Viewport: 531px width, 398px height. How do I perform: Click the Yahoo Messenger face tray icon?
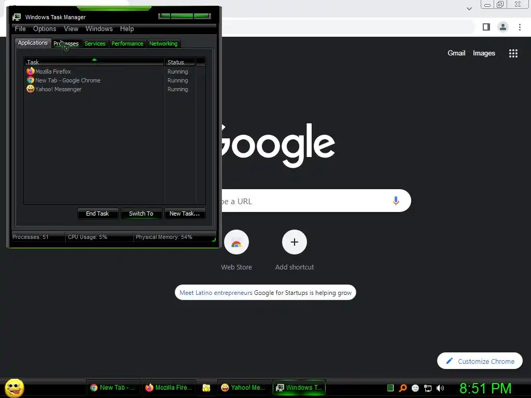pyautogui.click(x=415, y=388)
